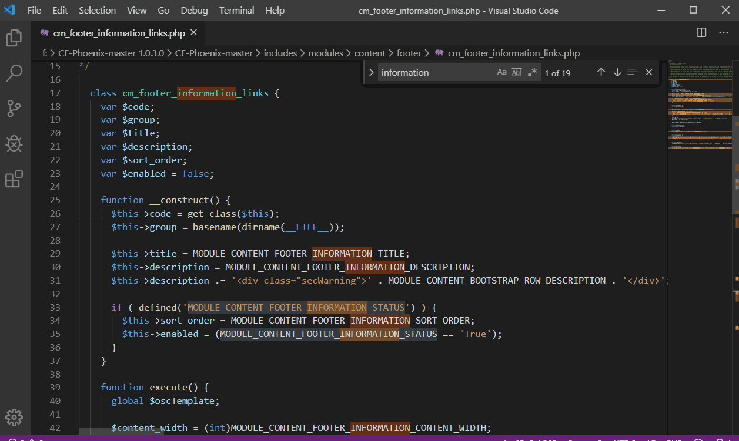Click 'var $enabled = false;' line
The height and width of the screenshot is (441, 739).
point(158,173)
